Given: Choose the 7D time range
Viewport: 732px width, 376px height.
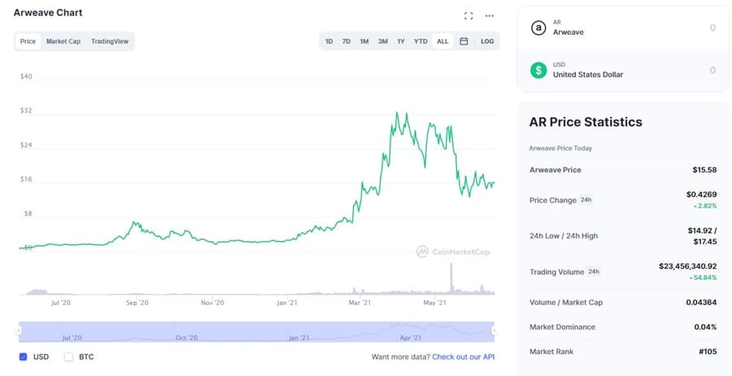Looking at the screenshot, I should click(x=346, y=41).
